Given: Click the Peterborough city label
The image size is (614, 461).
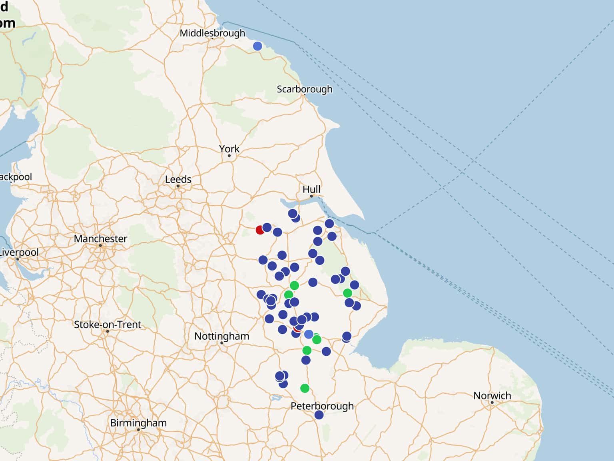Looking at the screenshot, I should pos(322,406).
